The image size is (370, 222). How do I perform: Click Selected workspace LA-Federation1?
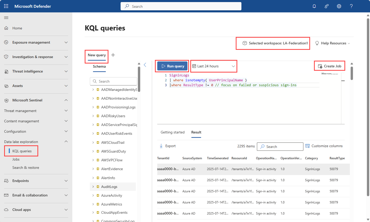275,43
